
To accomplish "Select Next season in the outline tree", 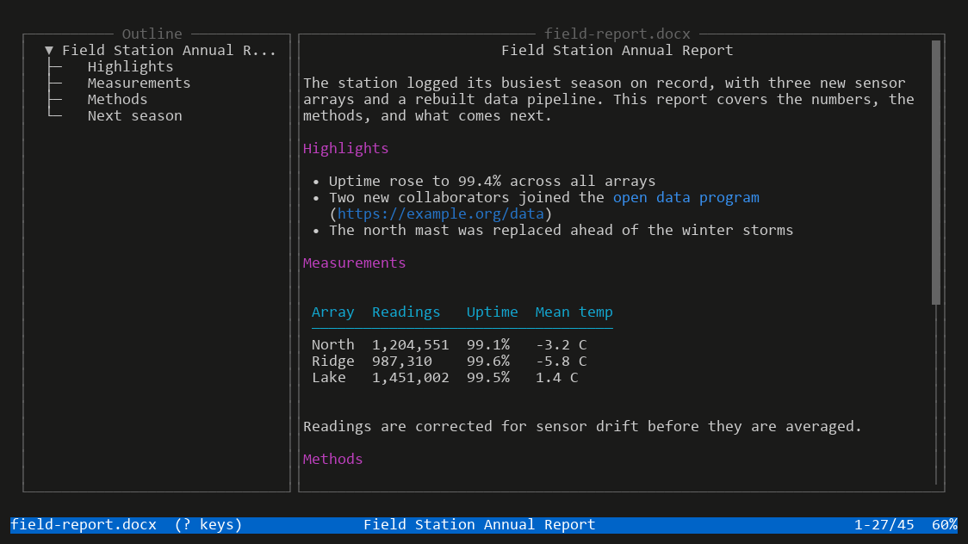I will coord(134,116).
